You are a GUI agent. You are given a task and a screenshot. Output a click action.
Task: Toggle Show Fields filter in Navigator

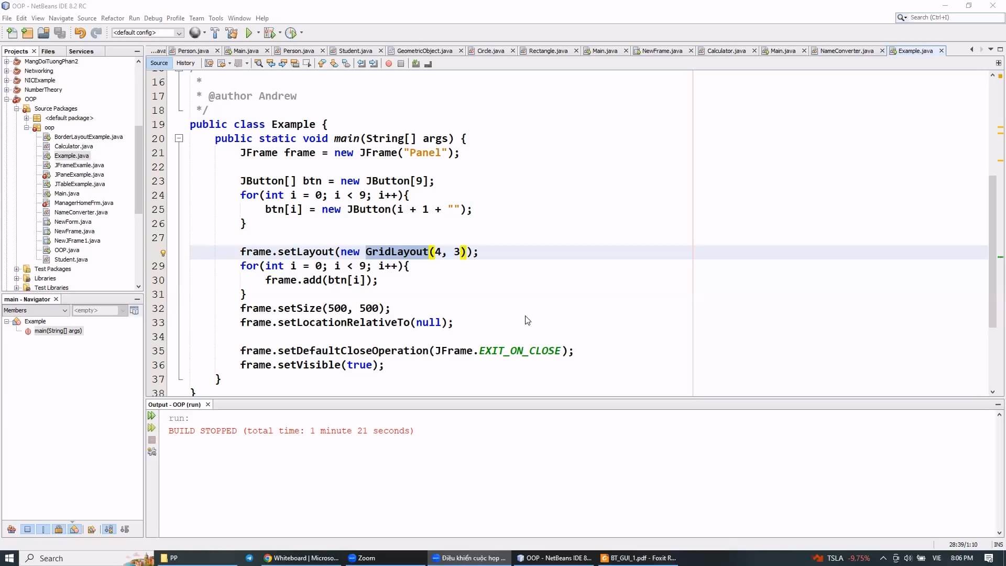coord(27,529)
